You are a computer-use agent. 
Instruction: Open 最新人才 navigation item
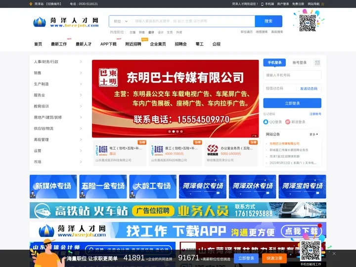(x=84, y=44)
